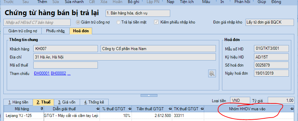Click pin icon in Diễn giải thuế header

[98, 109]
